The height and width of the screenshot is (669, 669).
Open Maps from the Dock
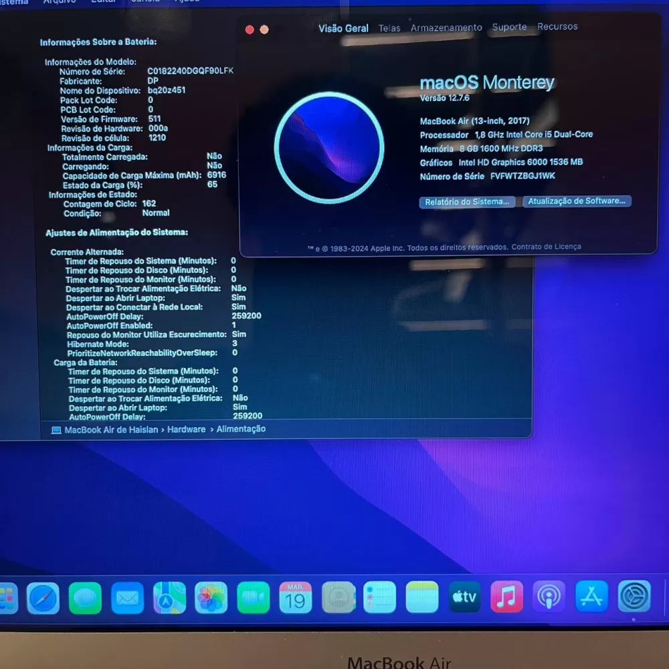169,597
